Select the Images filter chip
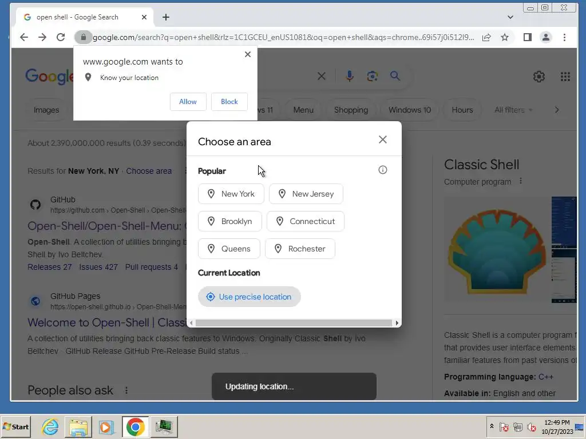The height and width of the screenshot is (439, 586). pyautogui.click(x=46, y=110)
